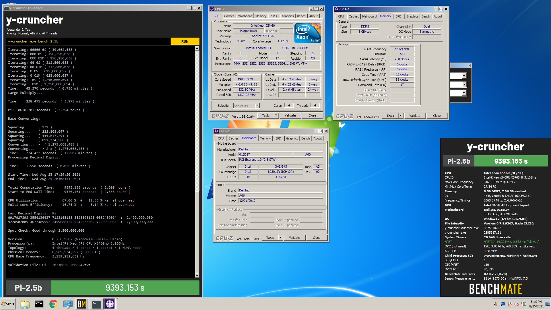Viewport: 551px width, 310px height.
Task: Click Validate in the CPU window
Action: click(x=290, y=115)
